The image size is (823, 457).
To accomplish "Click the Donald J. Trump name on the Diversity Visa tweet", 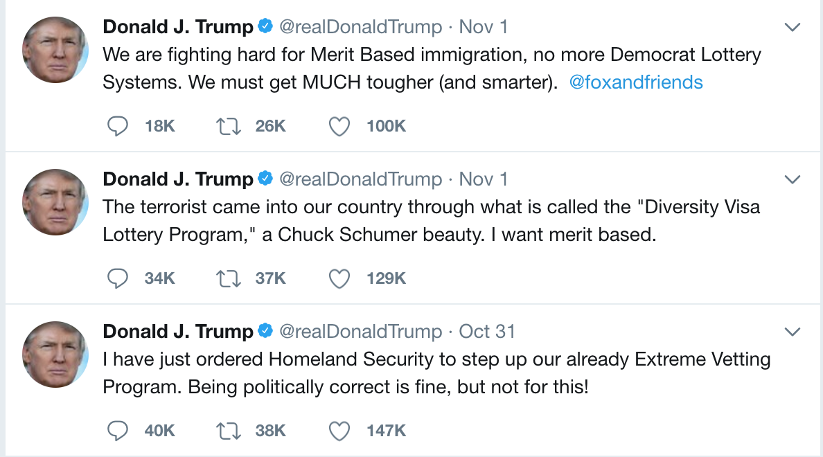I will pos(178,179).
